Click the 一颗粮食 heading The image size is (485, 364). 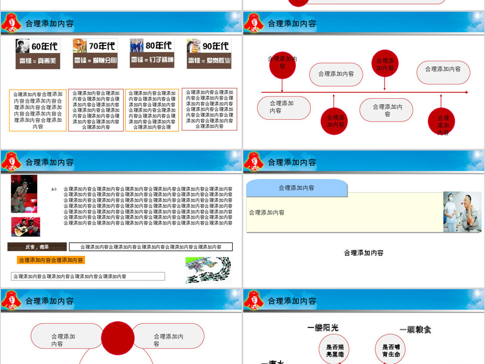point(415,330)
